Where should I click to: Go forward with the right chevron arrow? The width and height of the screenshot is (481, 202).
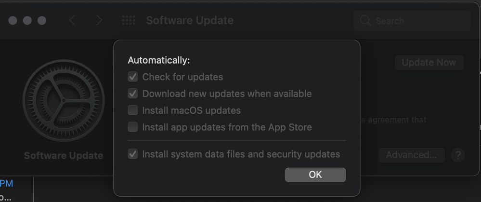click(99, 21)
